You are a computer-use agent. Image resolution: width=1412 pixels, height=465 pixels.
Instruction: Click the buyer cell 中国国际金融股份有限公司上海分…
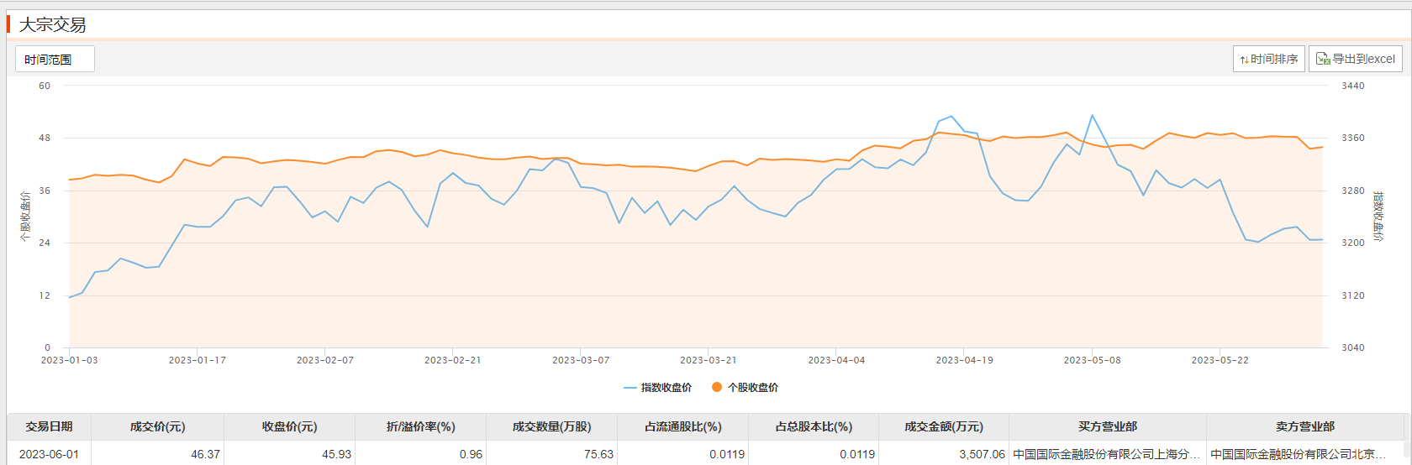click(x=1106, y=454)
